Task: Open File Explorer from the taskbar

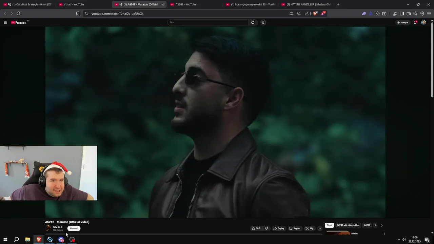Action: click(28, 240)
